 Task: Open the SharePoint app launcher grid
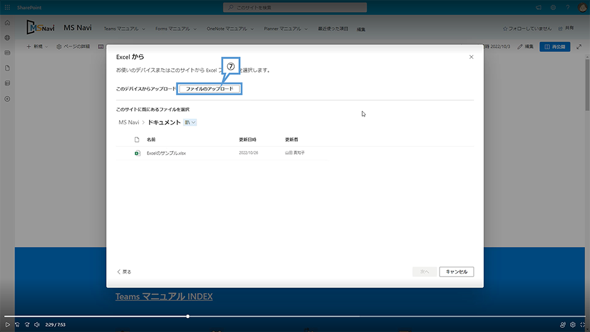click(7, 8)
